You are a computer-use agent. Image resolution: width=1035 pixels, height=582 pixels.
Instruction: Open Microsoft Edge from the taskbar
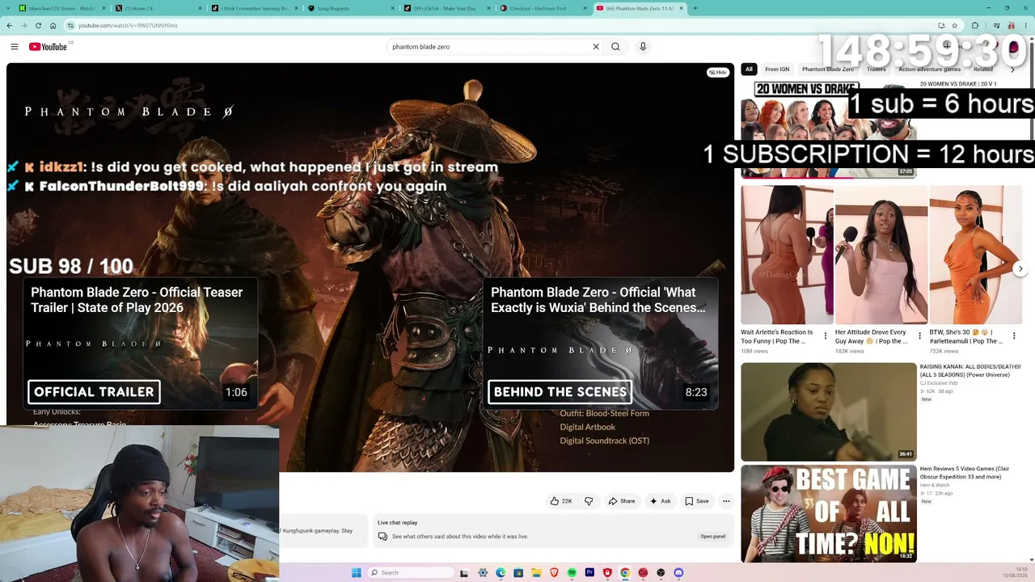(x=501, y=572)
